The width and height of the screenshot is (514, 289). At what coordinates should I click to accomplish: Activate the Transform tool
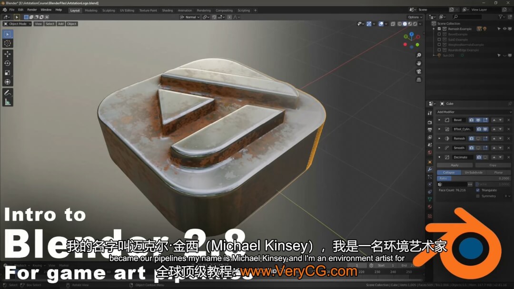coord(8,82)
